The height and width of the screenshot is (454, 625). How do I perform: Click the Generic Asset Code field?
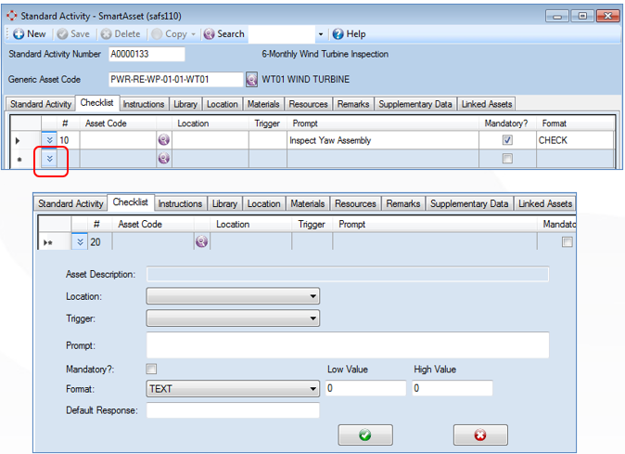pyautogui.click(x=175, y=80)
